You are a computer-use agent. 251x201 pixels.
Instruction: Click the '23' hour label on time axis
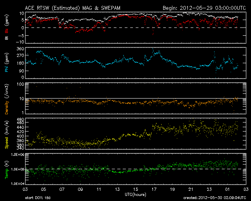coord(209,190)
